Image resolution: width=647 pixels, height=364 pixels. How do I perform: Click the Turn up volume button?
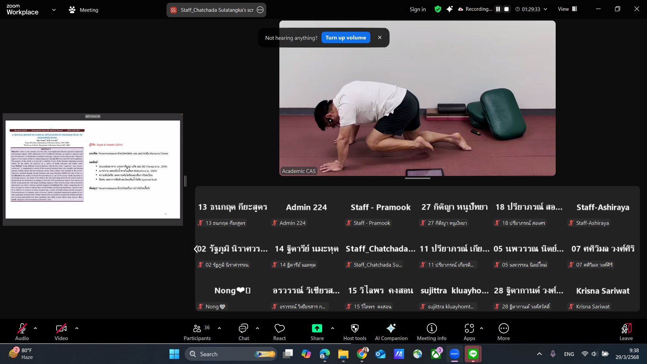coord(345,37)
